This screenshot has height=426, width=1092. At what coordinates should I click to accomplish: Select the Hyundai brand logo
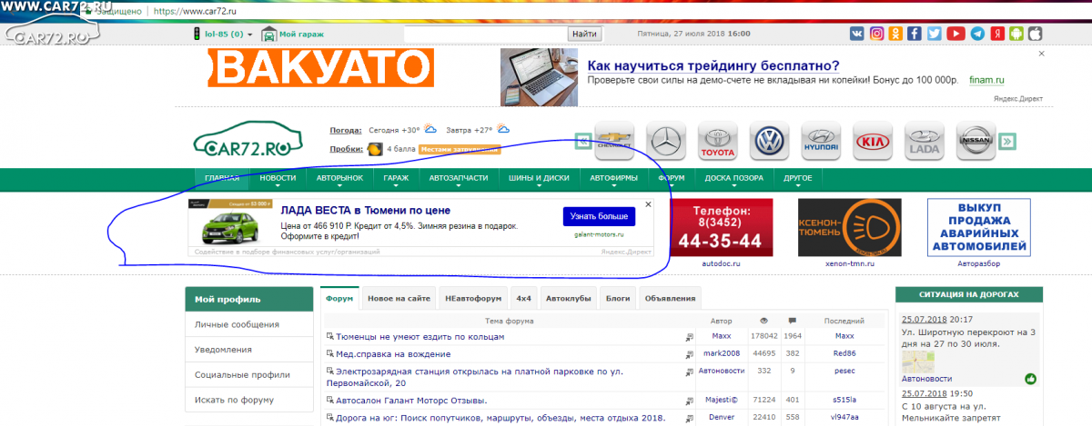click(821, 141)
